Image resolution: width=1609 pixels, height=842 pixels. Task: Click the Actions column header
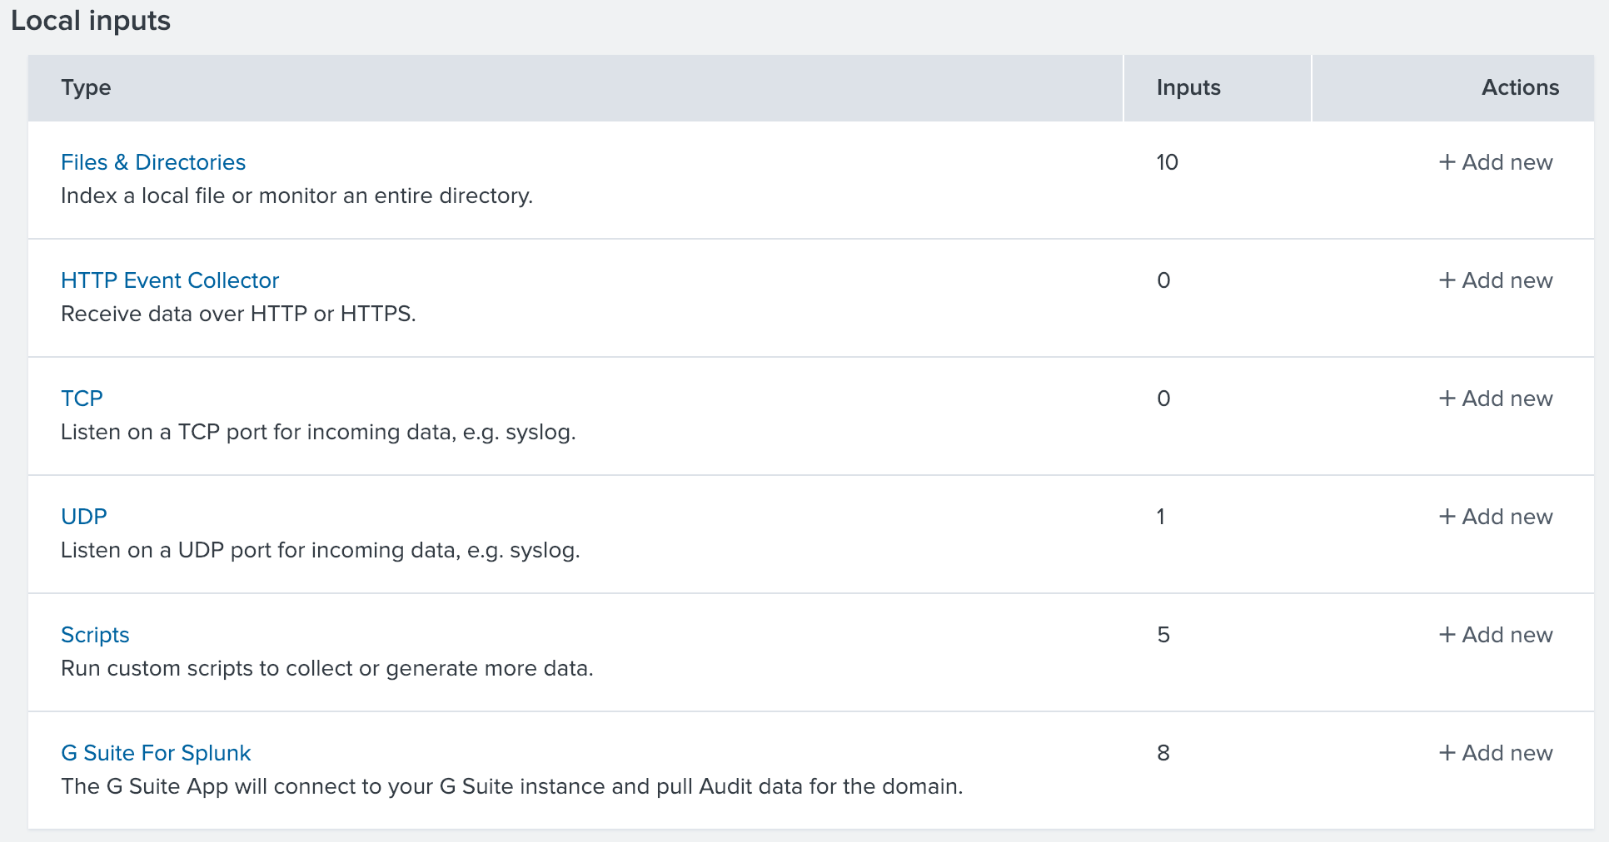tap(1520, 87)
